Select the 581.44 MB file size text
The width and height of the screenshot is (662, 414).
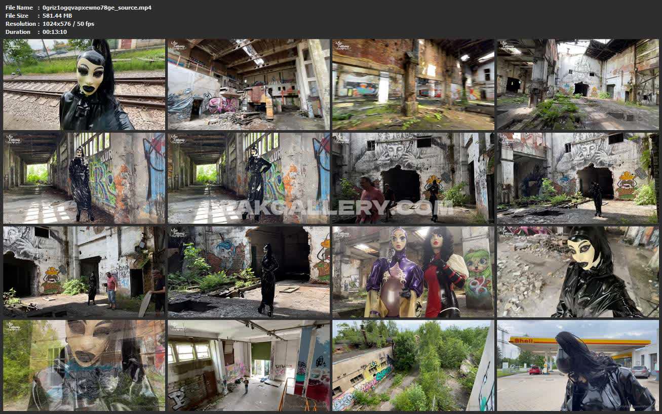click(x=57, y=16)
